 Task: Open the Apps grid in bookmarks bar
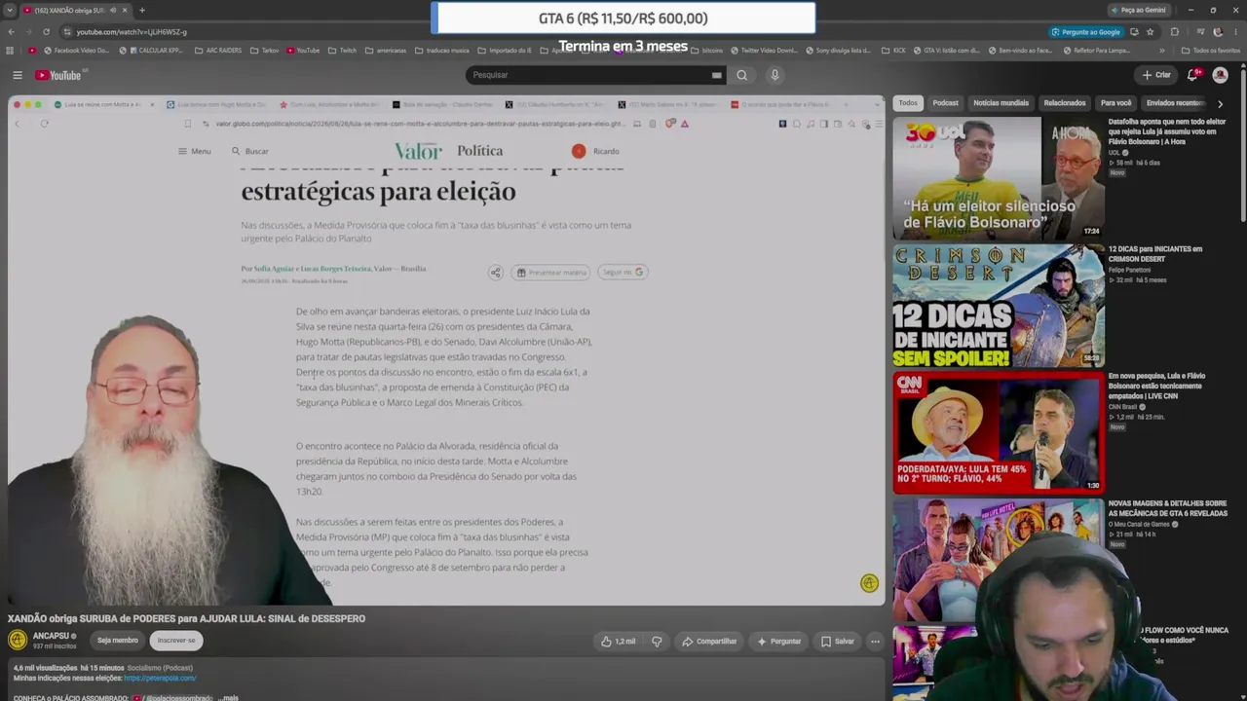(11, 51)
